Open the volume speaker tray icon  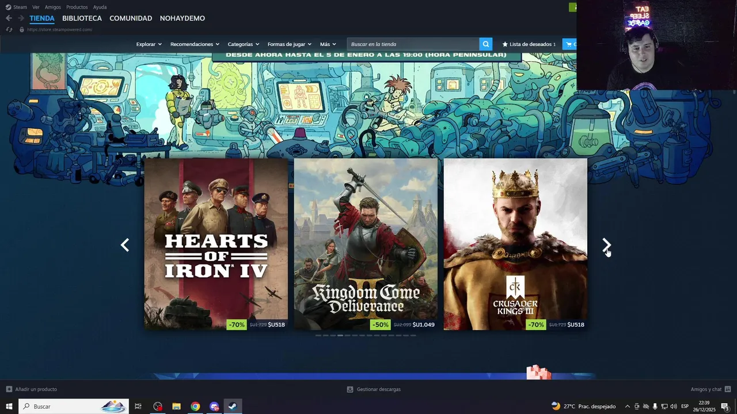pyautogui.click(x=673, y=407)
